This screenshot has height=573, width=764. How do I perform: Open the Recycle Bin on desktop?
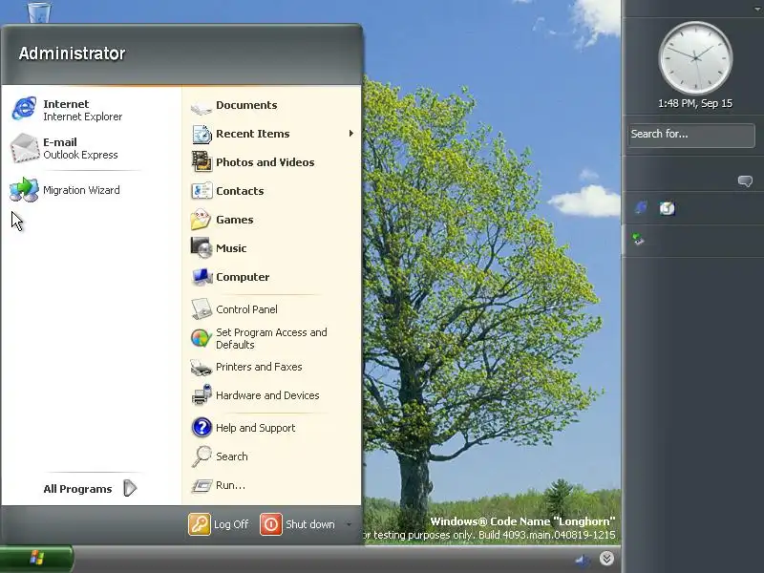(x=39, y=11)
